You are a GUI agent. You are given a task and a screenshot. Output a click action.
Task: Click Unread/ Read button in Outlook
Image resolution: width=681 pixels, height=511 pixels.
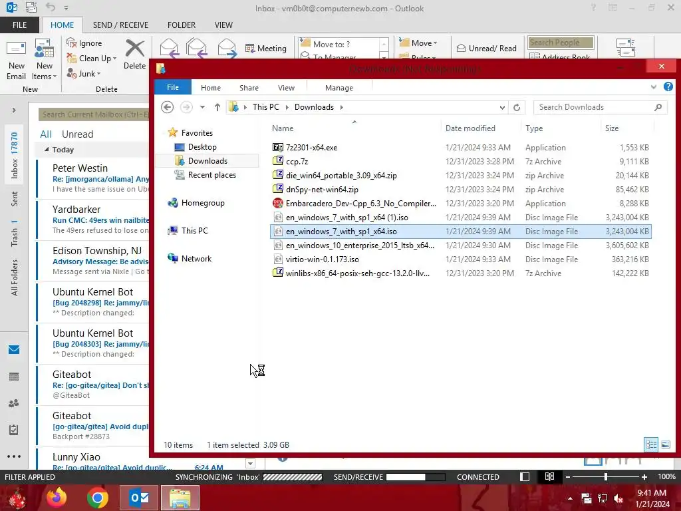tap(487, 48)
